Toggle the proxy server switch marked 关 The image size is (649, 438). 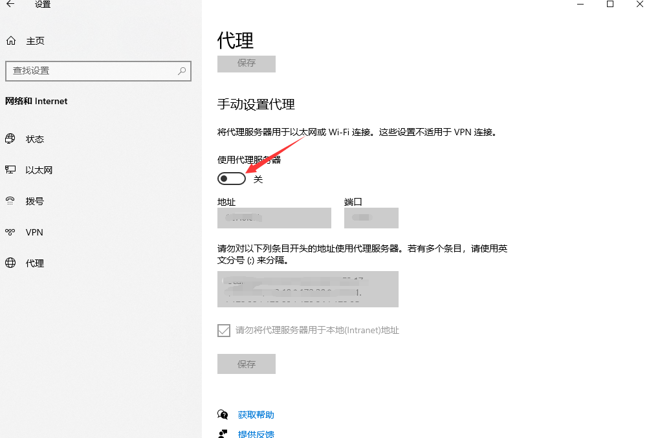(231, 178)
